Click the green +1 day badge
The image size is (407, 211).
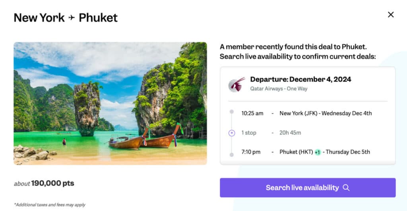[318, 152]
